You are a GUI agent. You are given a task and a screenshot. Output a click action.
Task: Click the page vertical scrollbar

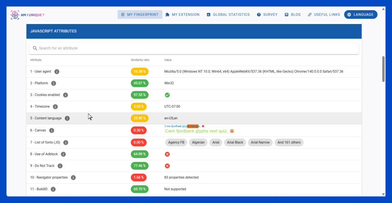tap(383, 69)
